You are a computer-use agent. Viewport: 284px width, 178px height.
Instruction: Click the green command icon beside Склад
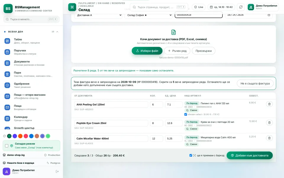tap(72, 7)
